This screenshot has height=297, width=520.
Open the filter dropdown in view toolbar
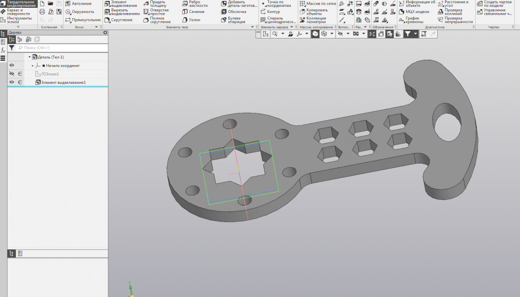coord(415,34)
